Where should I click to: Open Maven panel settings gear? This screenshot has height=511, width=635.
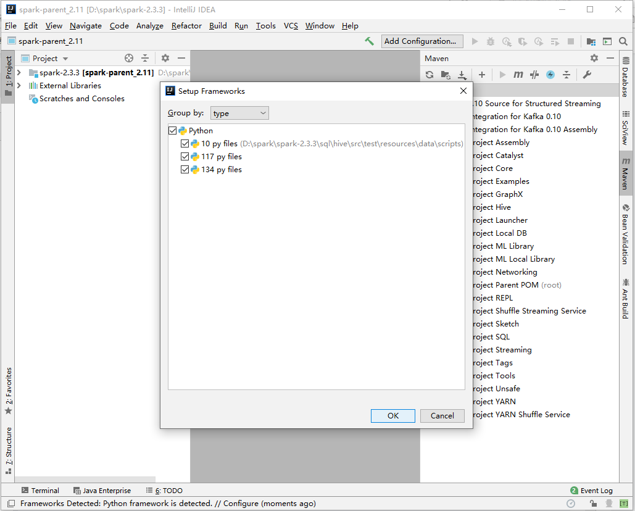(x=594, y=58)
